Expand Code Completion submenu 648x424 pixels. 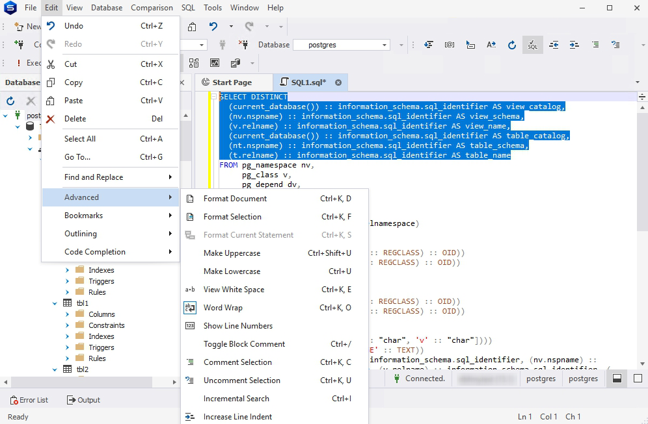coord(111,251)
